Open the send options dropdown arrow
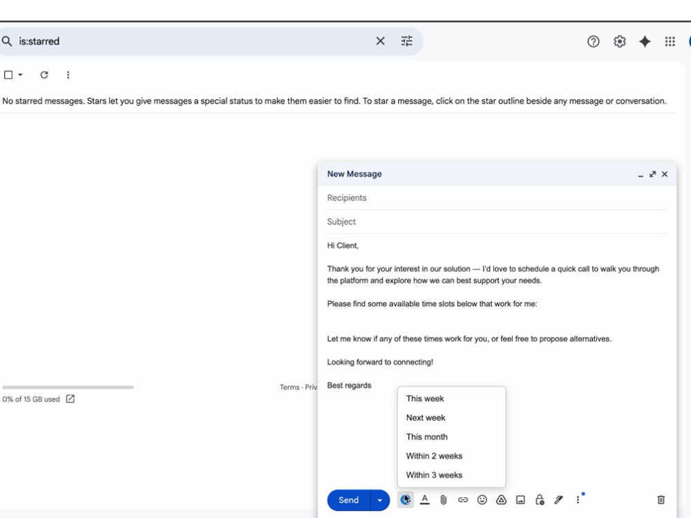Image resolution: width=691 pixels, height=518 pixels. 380,500
